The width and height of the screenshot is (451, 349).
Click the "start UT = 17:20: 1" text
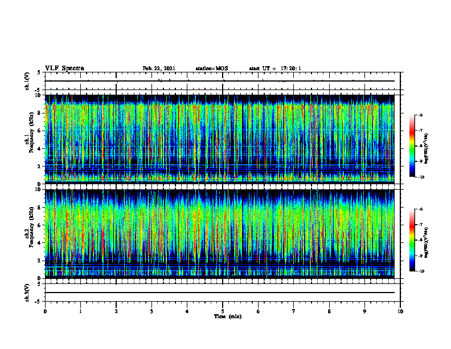click(x=275, y=68)
